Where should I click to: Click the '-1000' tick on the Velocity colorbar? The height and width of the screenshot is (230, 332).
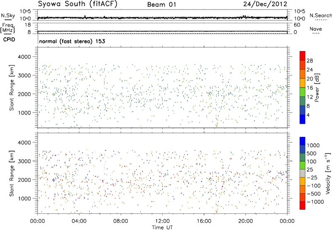pyautogui.click(x=315, y=202)
